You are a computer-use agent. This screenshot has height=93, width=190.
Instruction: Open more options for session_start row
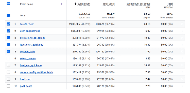click(x=182, y=52)
